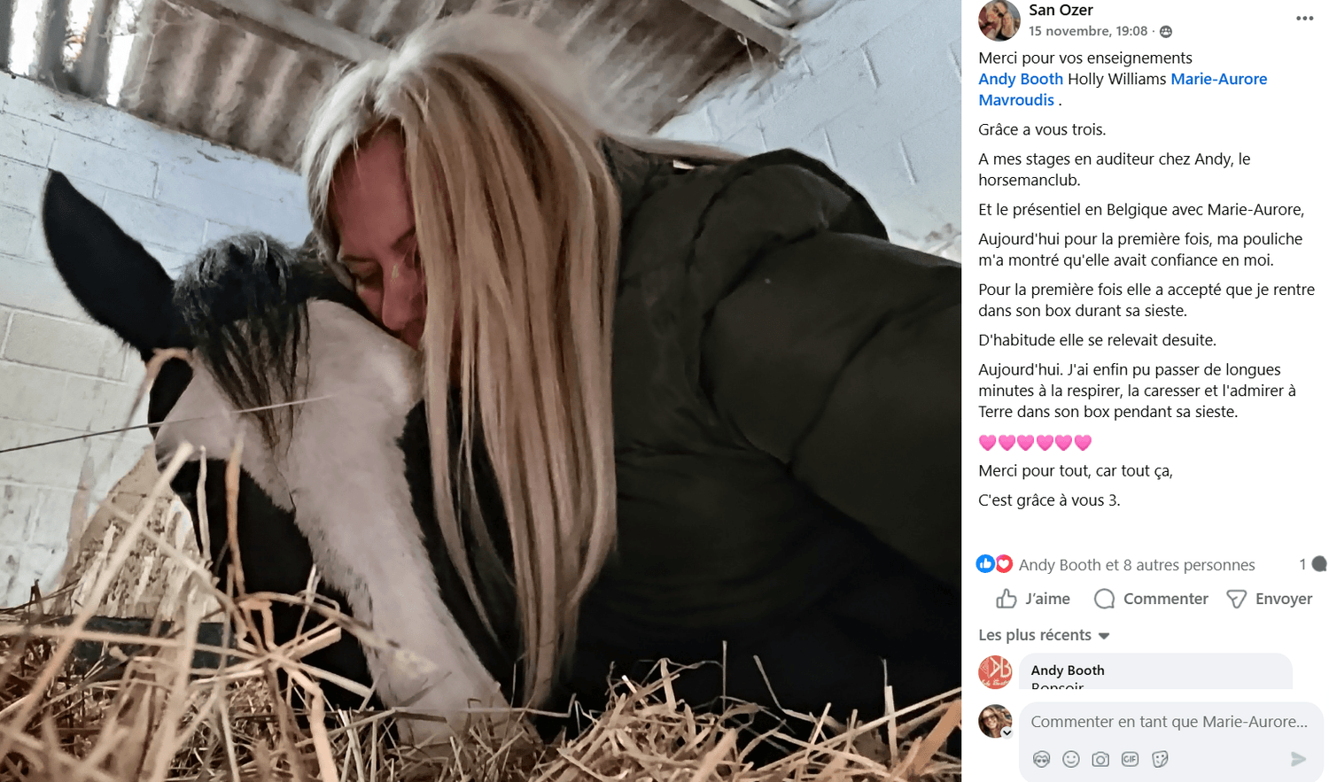
Task: Open the Marie-Aurore Mavroudis profile link
Action: pyautogui.click(x=1123, y=89)
